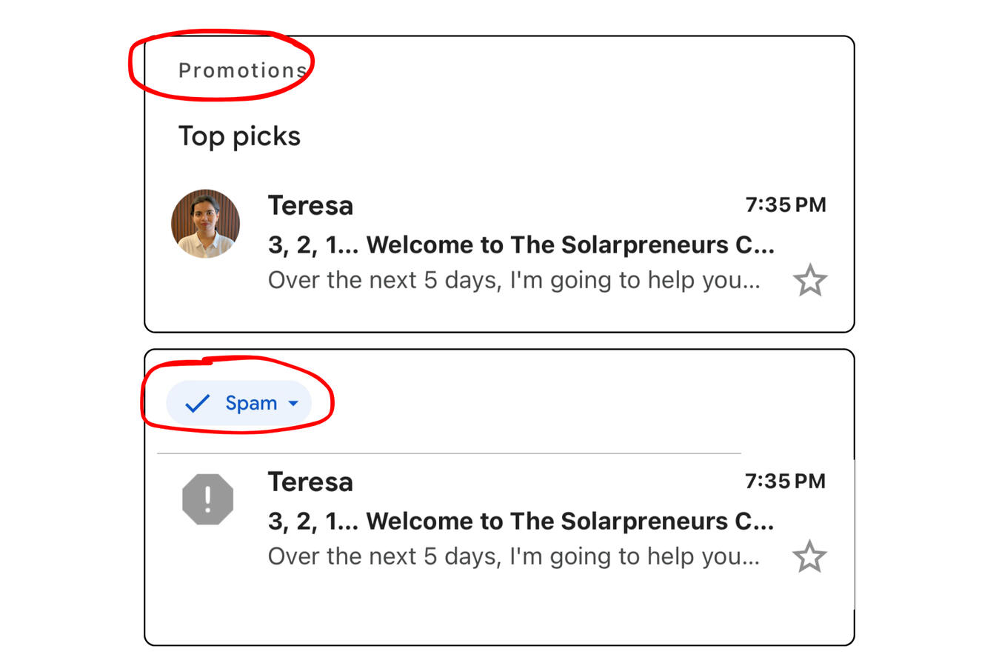Select the Top picks section header
Image resolution: width=999 pixels, height=666 pixels.
coord(239,136)
